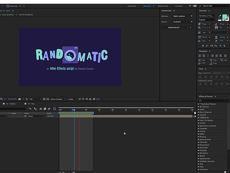The width and height of the screenshot is (230, 173).
Task: Click the teal fill color swatch
Action: click(224, 16)
